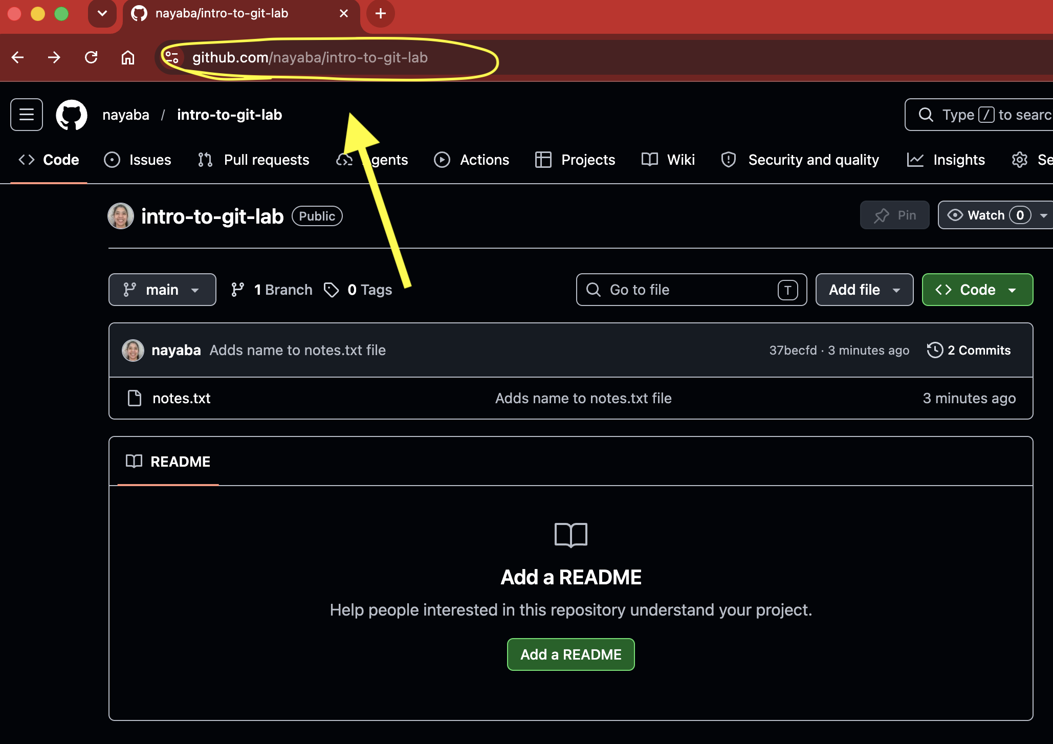Go back with the browser back arrow
This screenshot has height=744, width=1053.
[x=18, y=57]
